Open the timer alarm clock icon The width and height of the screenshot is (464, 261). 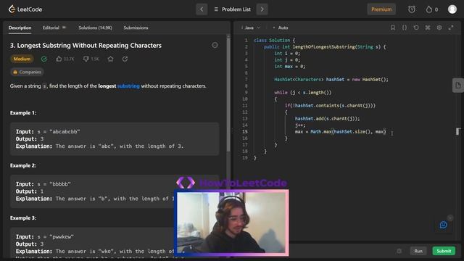pyautogui.click(x=412, y=9)
